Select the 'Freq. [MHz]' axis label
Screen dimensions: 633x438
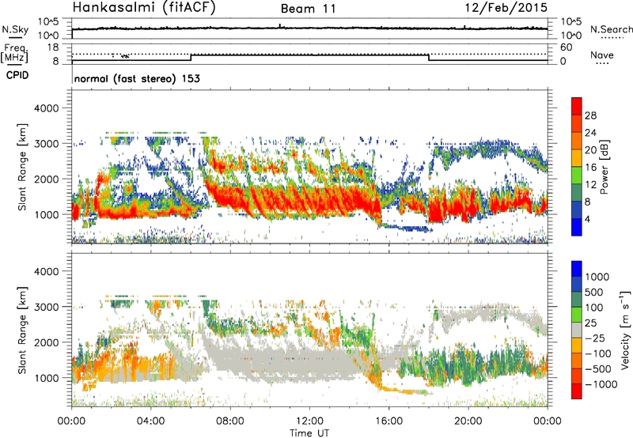[x=14, y=54]
